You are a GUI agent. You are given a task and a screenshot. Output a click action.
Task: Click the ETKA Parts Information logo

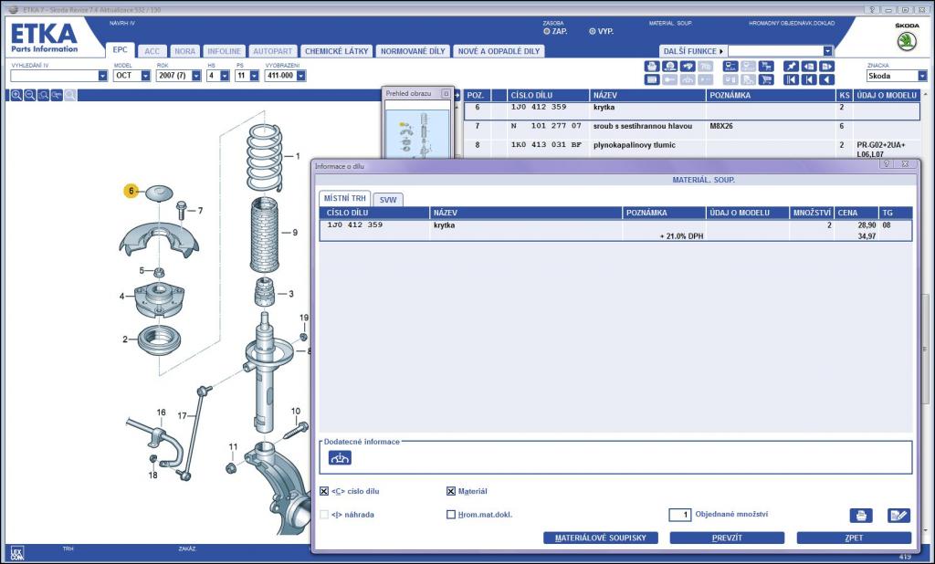(x=44, y=37)
